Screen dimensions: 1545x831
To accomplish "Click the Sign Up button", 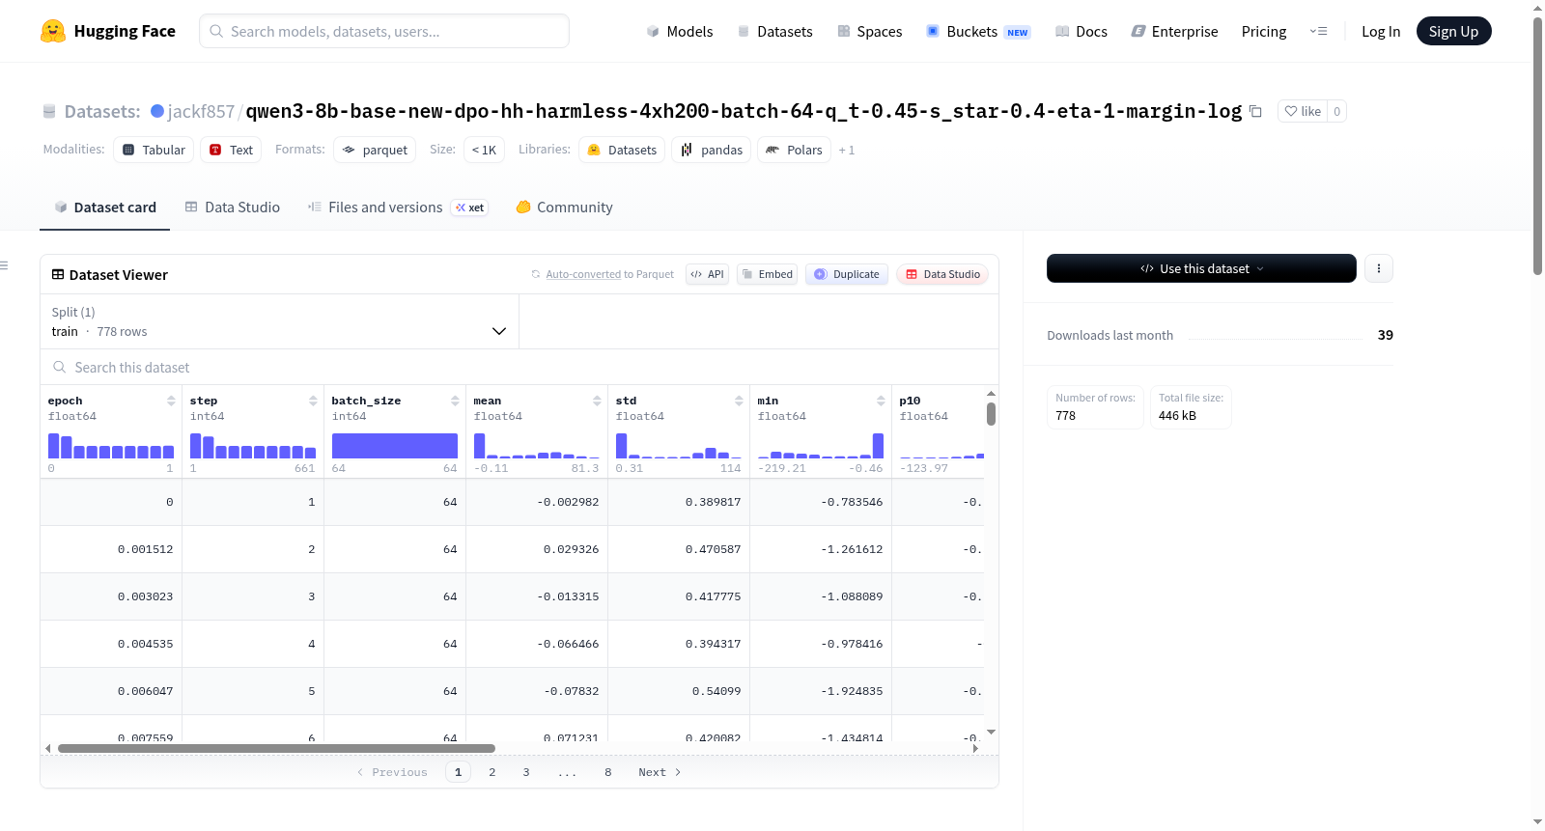I will click(1453, 31).
